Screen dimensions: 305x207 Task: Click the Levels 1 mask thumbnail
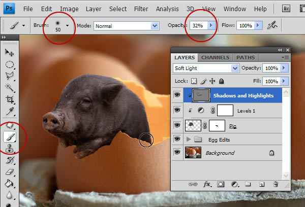point(225,110)
